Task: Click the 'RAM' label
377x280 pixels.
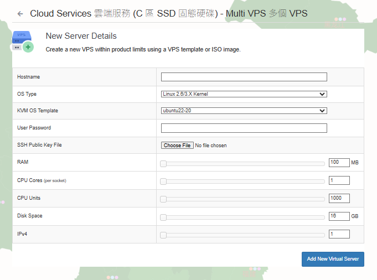Action: (x=23, y=162)
